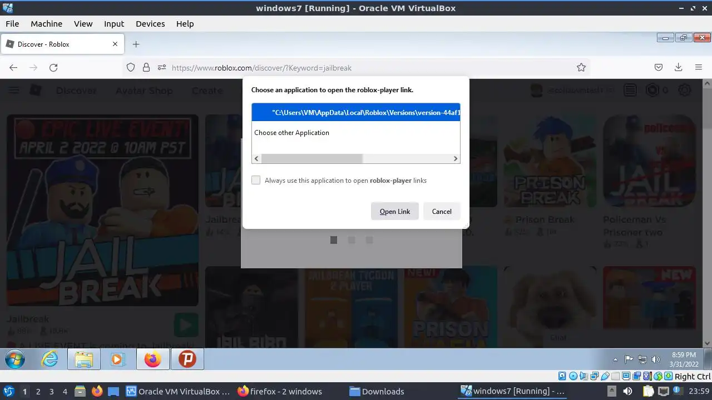Click the site permissions icon in address bar

[x=162, y=67]
